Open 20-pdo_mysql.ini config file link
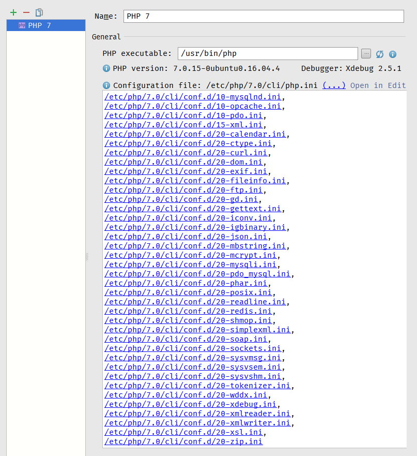This screenshot has width=417, height=456. (197, 274)
